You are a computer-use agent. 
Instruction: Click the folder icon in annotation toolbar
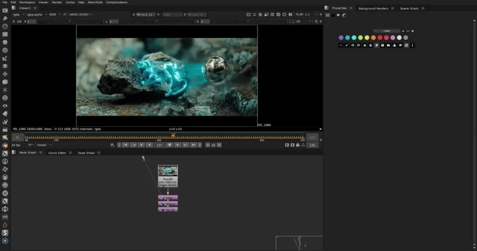pyautogui.click(x=388, y=45)
